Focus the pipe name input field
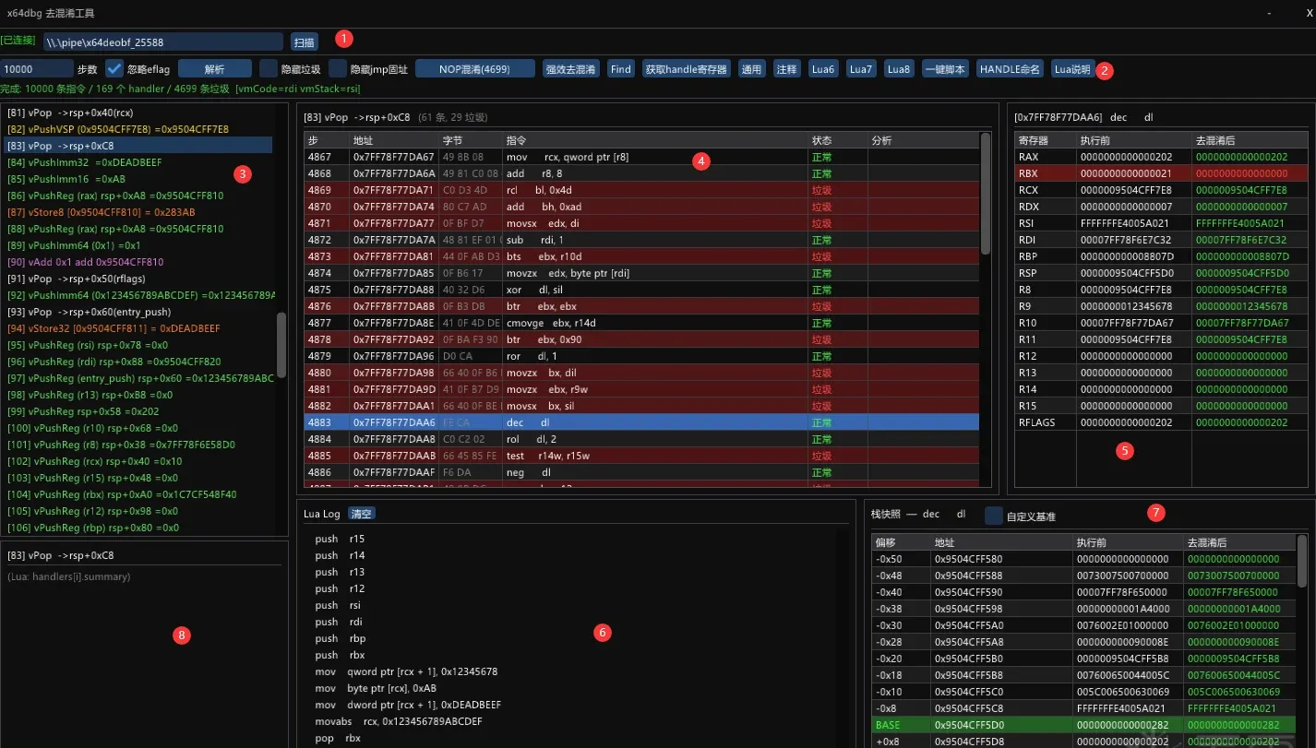This screenshot has height=748, width=1316. (x=162, y=42)
